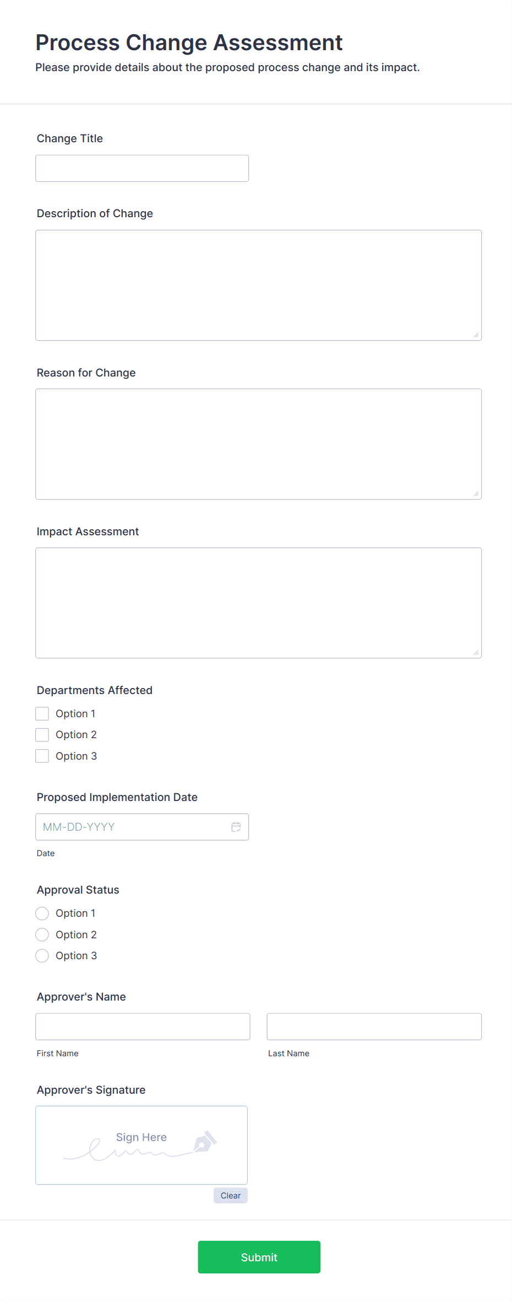
Task: Click inside the Impact Assessment textarea
Action: (x=258, y=601)
